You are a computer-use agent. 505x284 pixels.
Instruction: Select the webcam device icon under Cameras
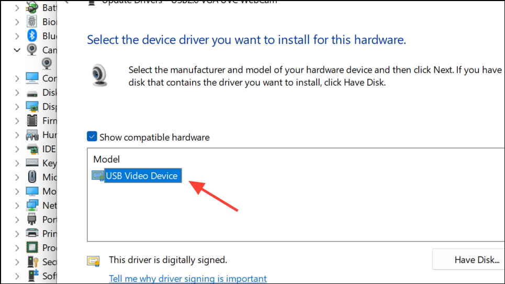click(47, 64)
